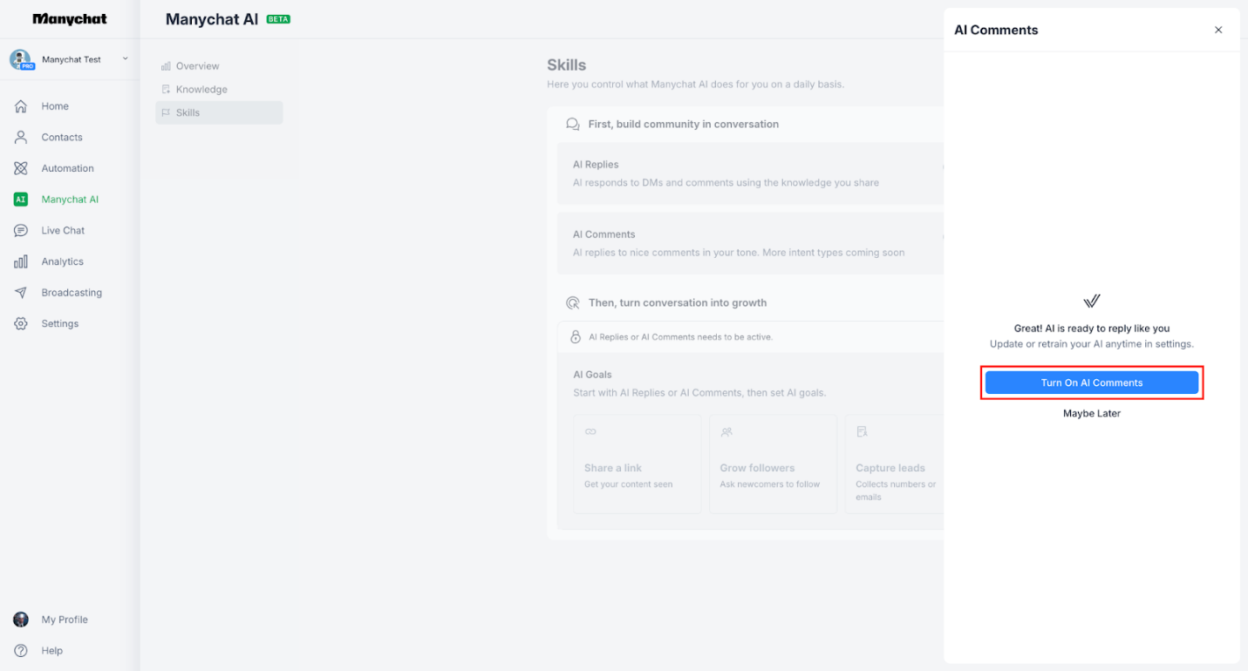Click Turn On AI Comments
The image size is (1248, 671).
1091,382
